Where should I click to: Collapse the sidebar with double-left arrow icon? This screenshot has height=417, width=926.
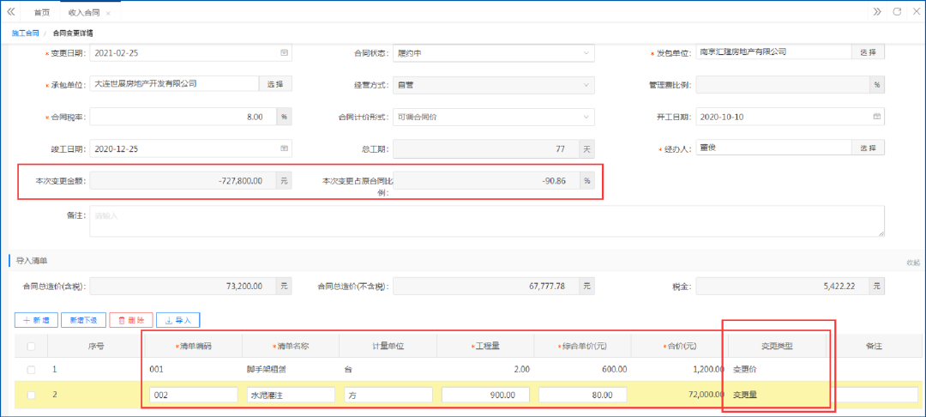point(10,12)
